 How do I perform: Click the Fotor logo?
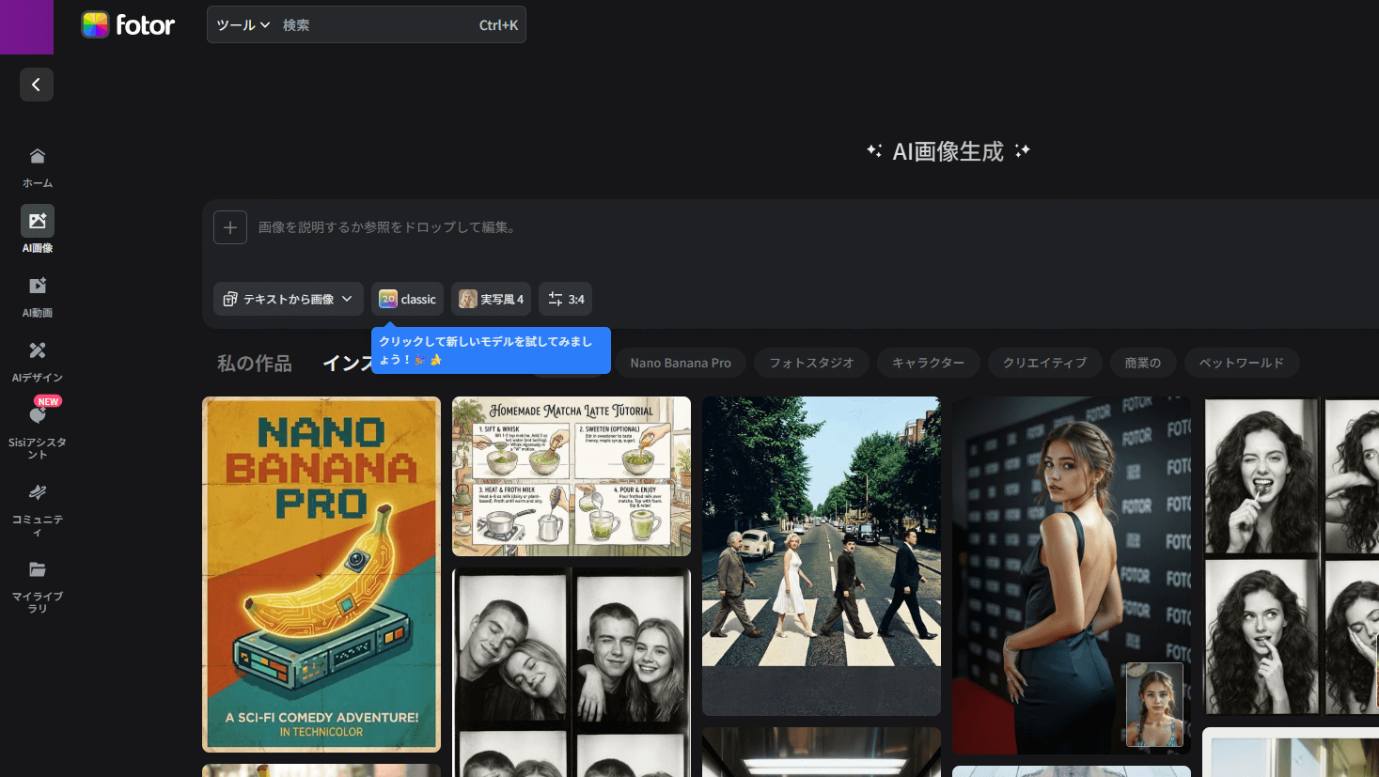pyautogui.click(x=128, y=25)
